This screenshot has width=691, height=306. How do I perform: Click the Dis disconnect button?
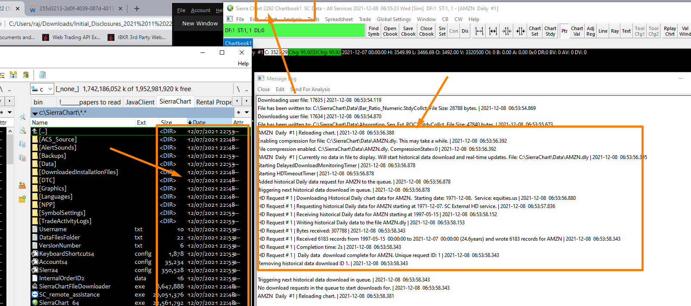click(x=465, y=31)
